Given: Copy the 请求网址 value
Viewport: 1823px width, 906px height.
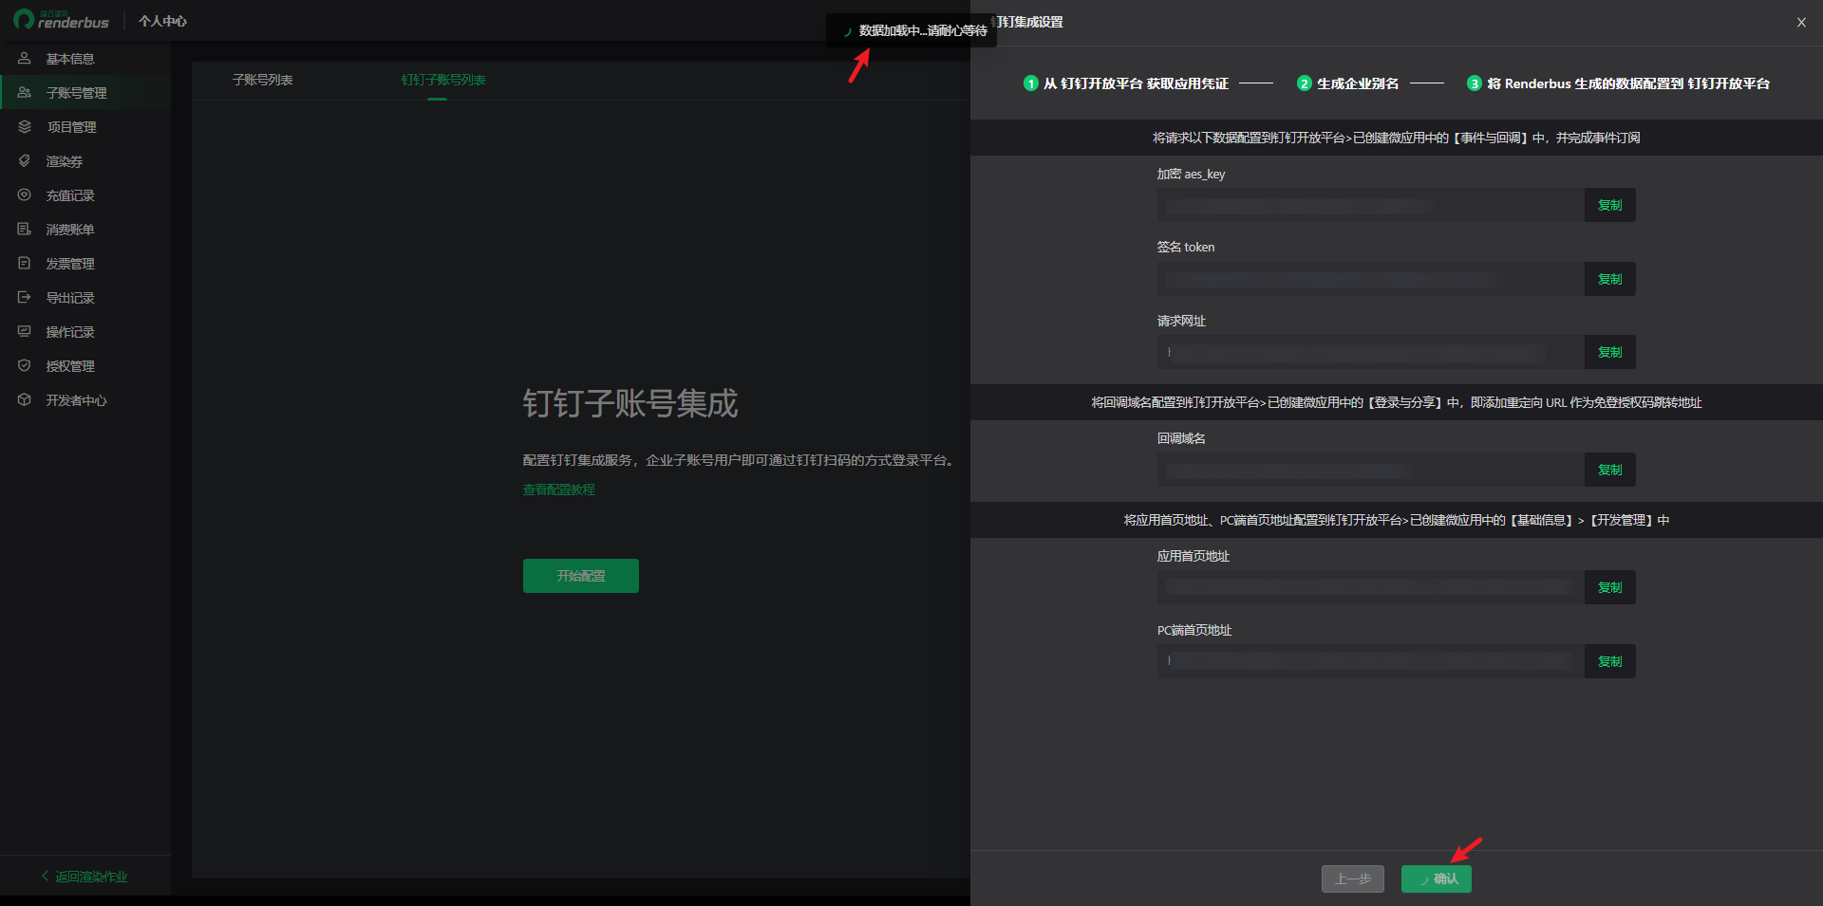Looking at the screenshot, I should tap(1610, 352).
